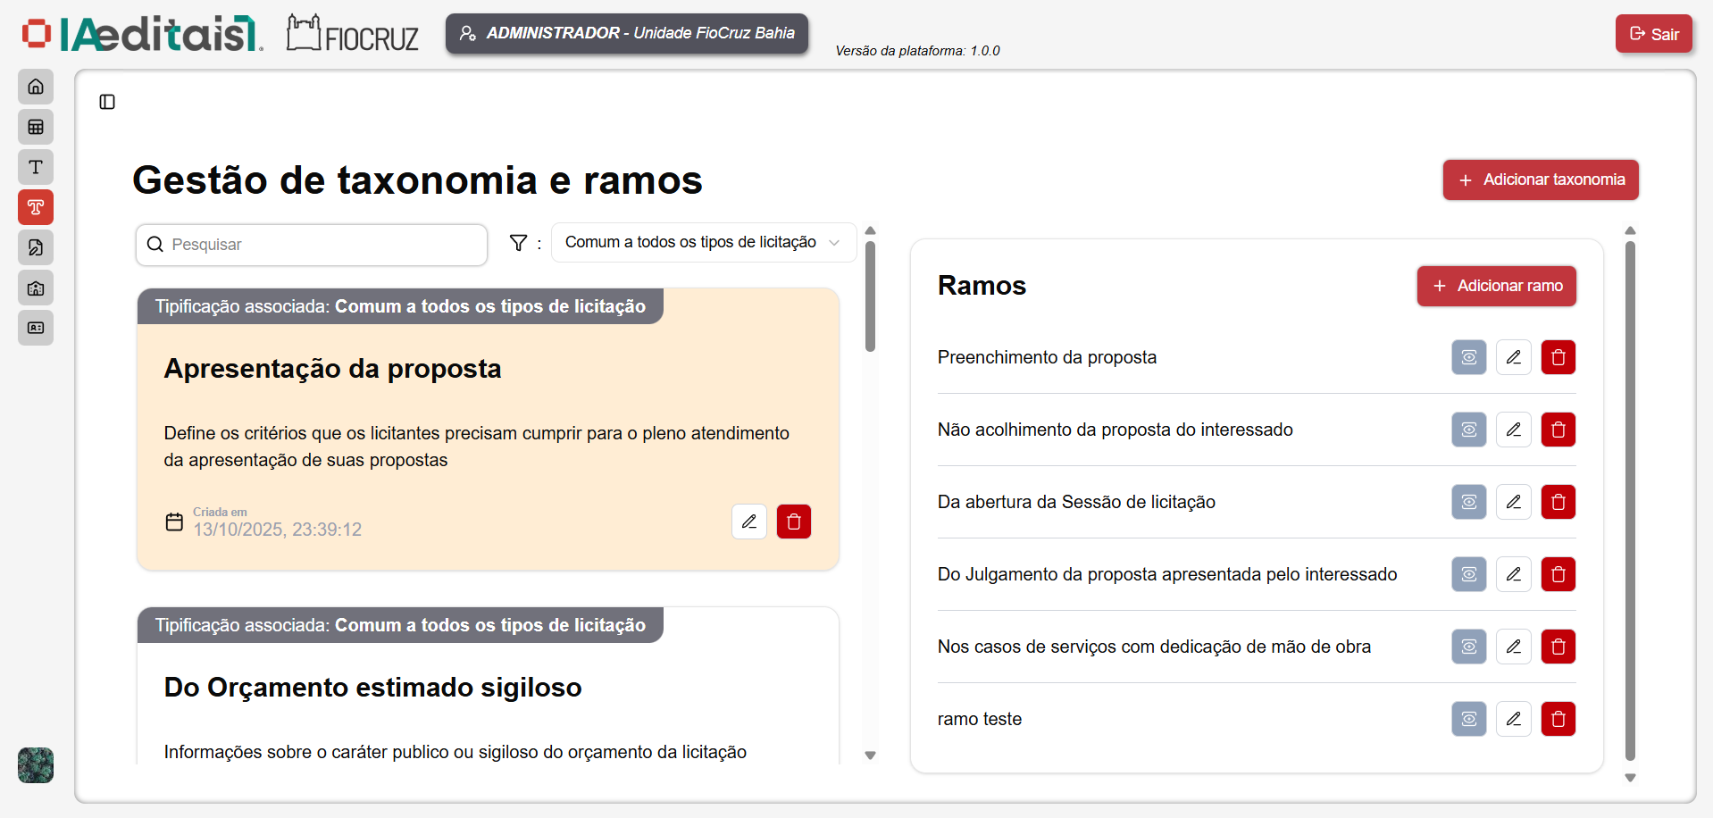Edit the dedicação de mão de obra ramo
Image resolution: width=1713 pixels, height=818 pixels.
tap(1514, 647)
